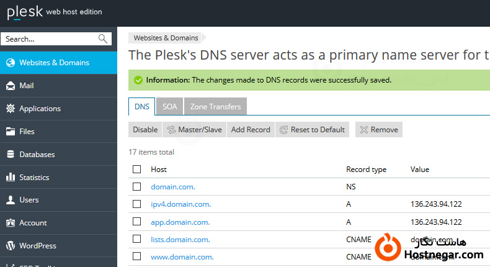Click the Databases stack icon

tap(10, 155)
